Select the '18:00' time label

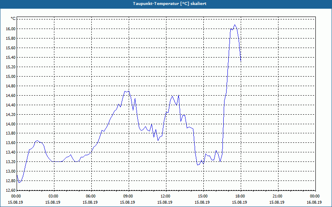click(x=241, y=196)
